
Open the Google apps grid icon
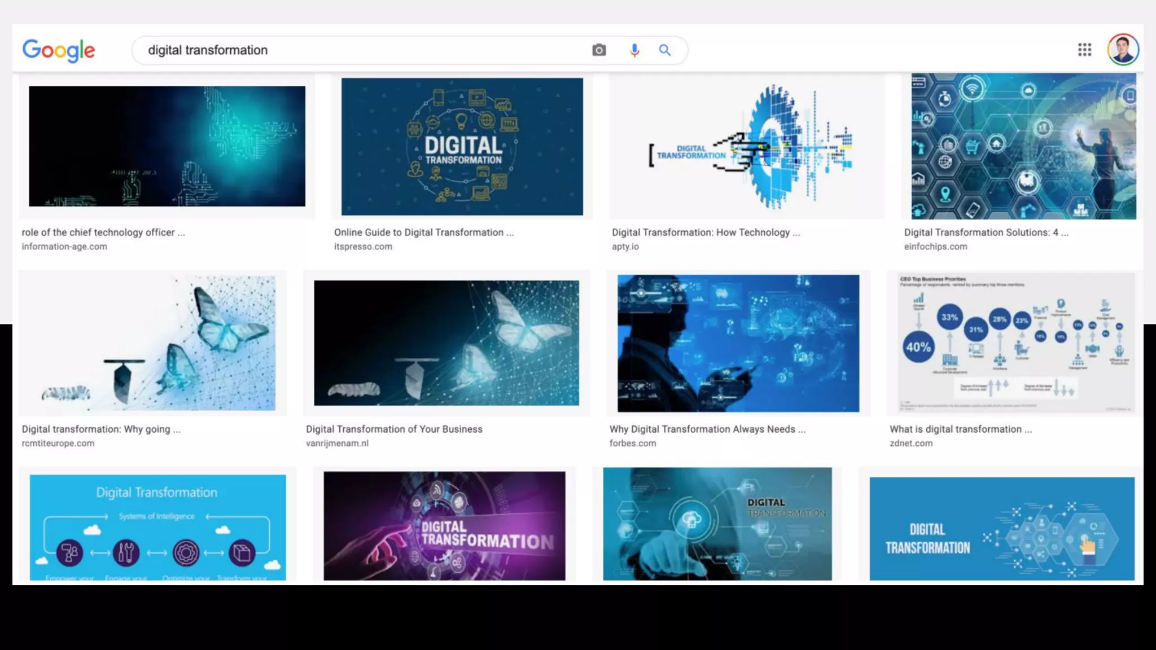pyautogui.click(x=1084, y=50)
